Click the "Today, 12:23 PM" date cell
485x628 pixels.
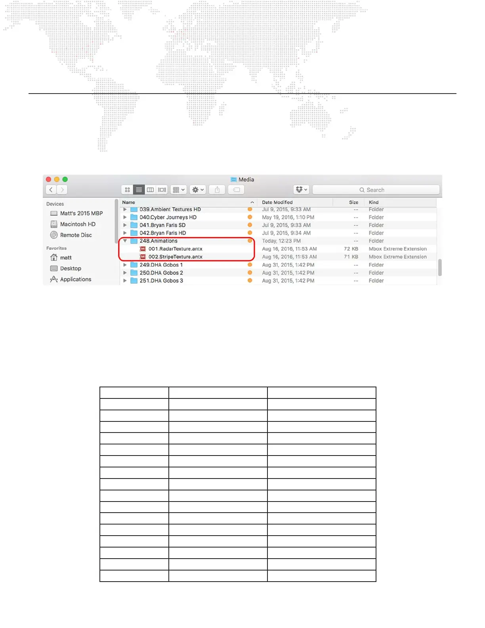pyautogui.click(x=281, y=241)
